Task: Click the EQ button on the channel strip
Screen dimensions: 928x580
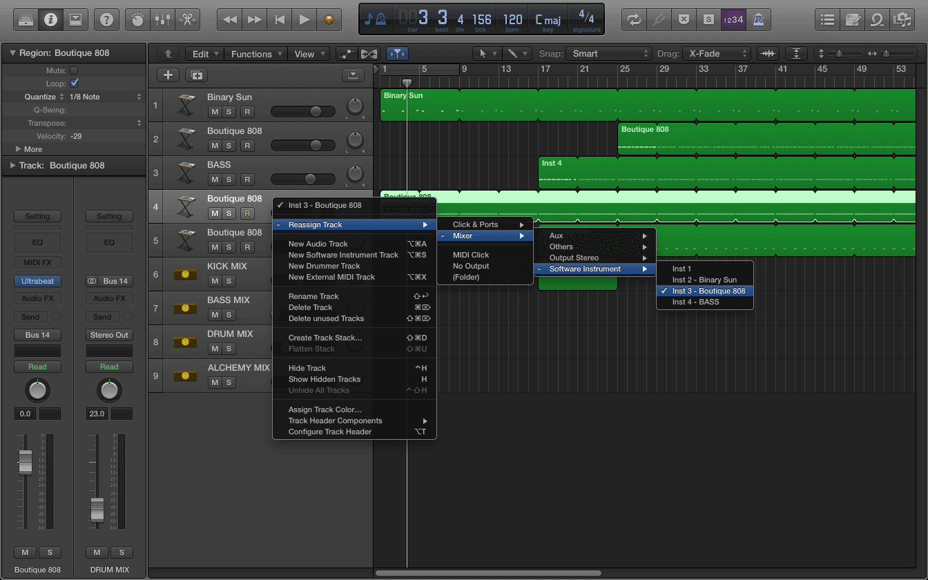Action: tap(37, 242)
